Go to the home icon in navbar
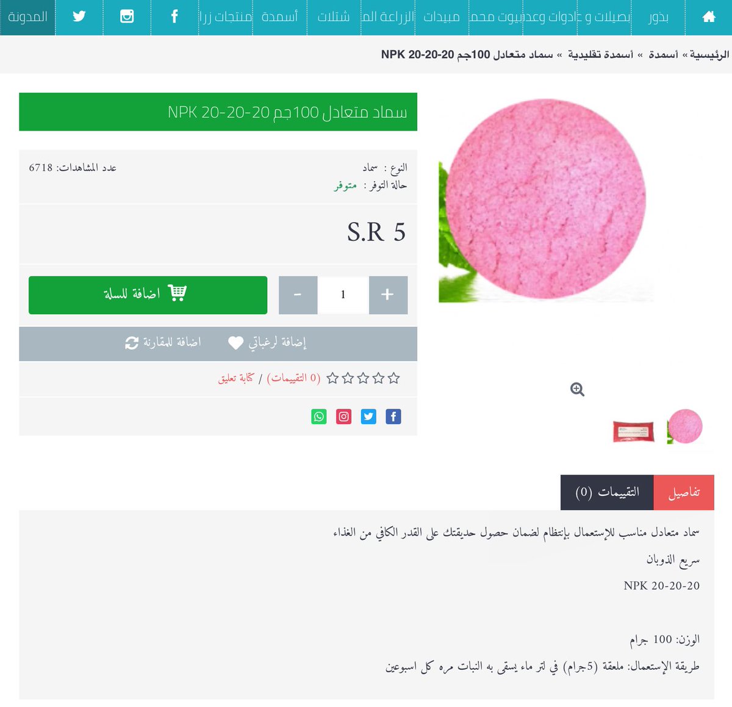Viewport: 732px width, 707px height. tap(709, 17)
